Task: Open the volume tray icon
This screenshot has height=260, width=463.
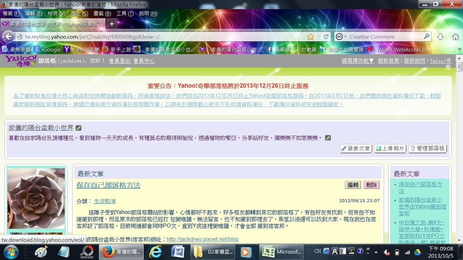Action: [387, 252]
